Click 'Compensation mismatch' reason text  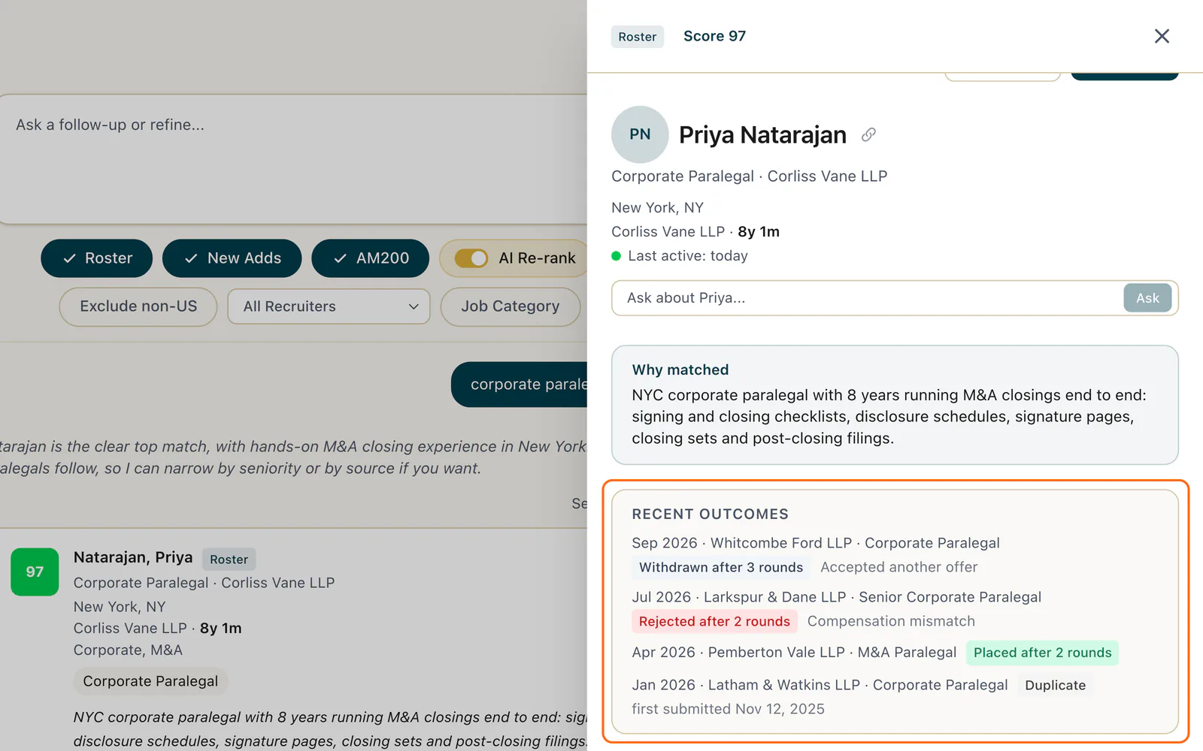coord(891,622)
